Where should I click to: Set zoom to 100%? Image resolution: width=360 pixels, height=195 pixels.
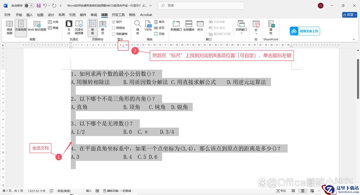148,27
